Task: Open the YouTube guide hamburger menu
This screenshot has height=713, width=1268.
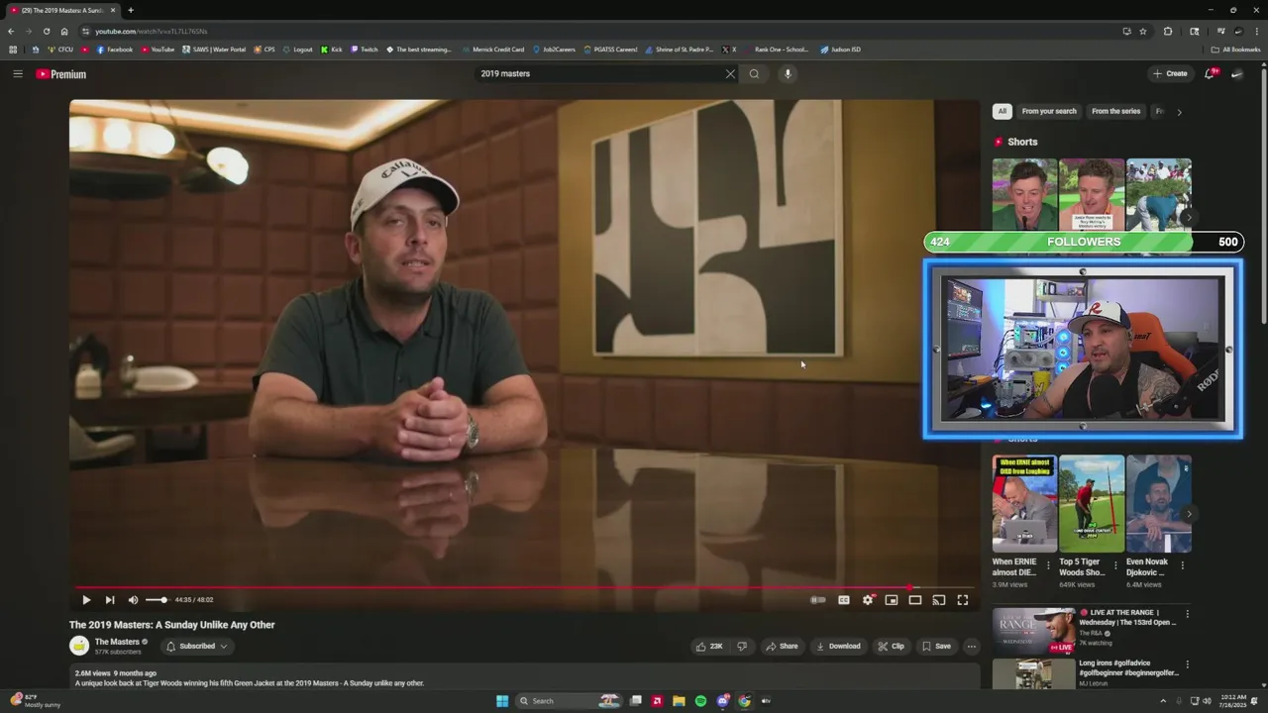Action: 18,73
